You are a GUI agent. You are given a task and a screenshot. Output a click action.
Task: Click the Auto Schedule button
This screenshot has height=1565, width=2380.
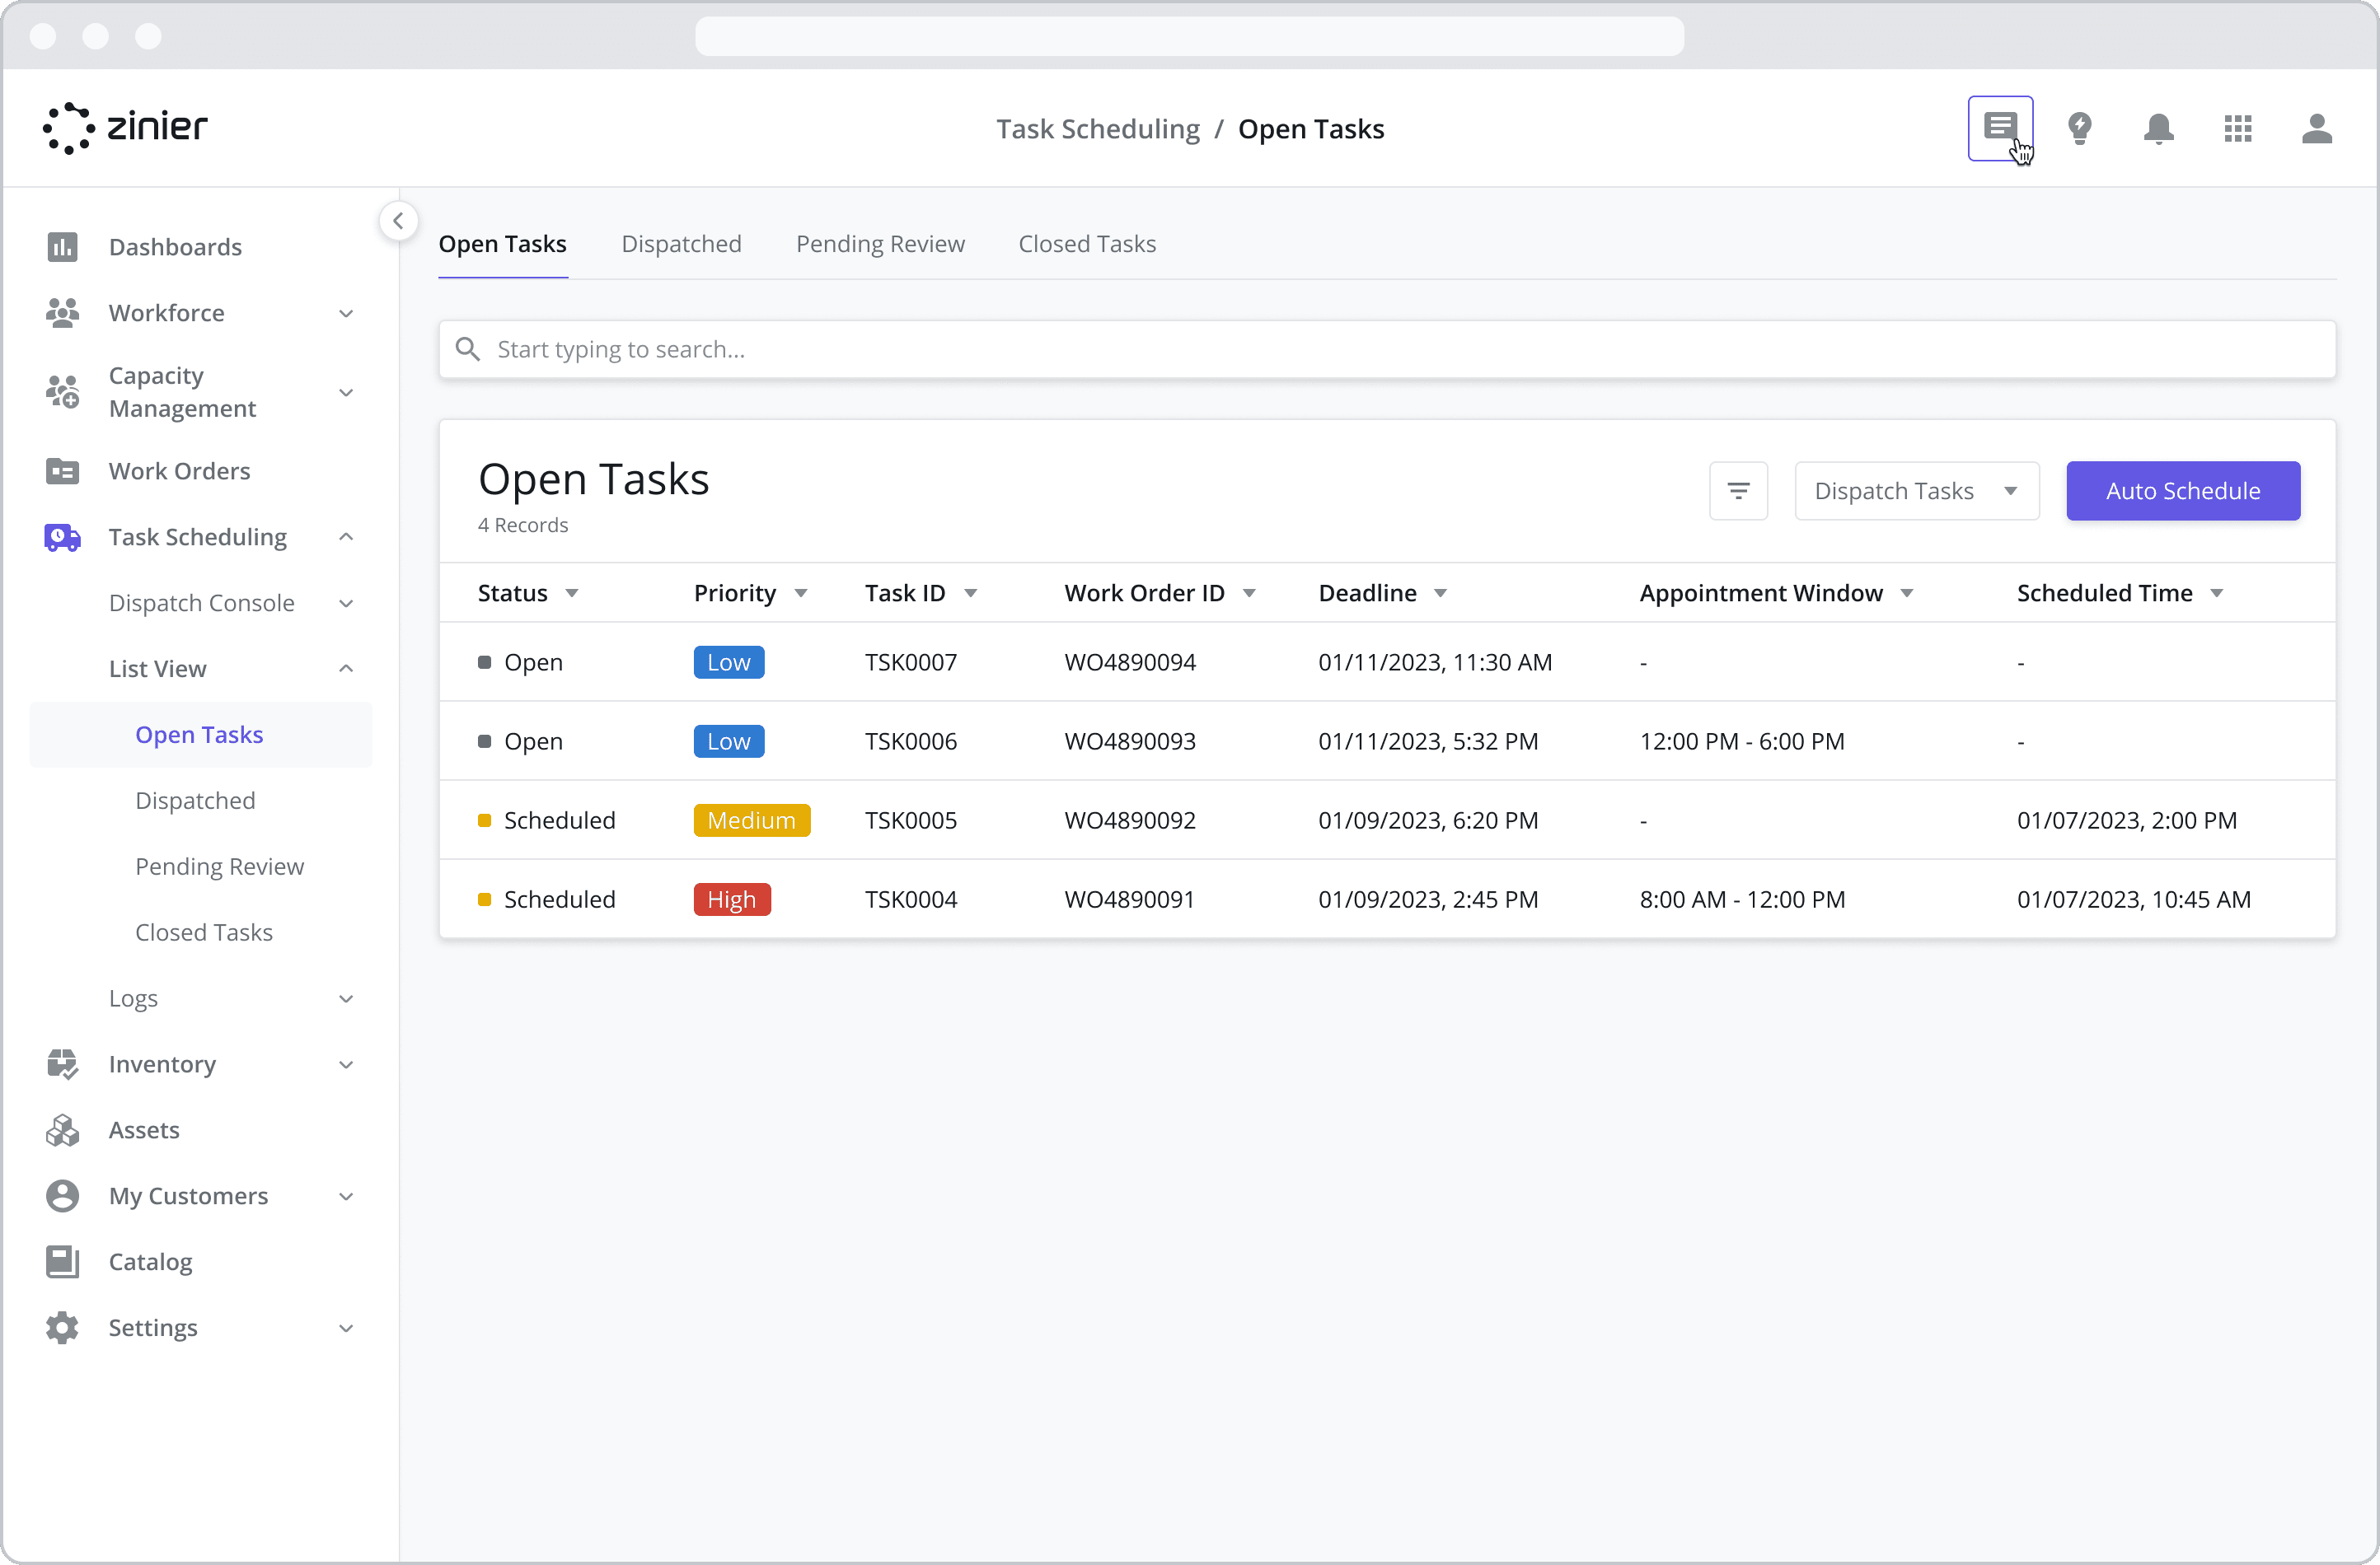coord(2182,491)
